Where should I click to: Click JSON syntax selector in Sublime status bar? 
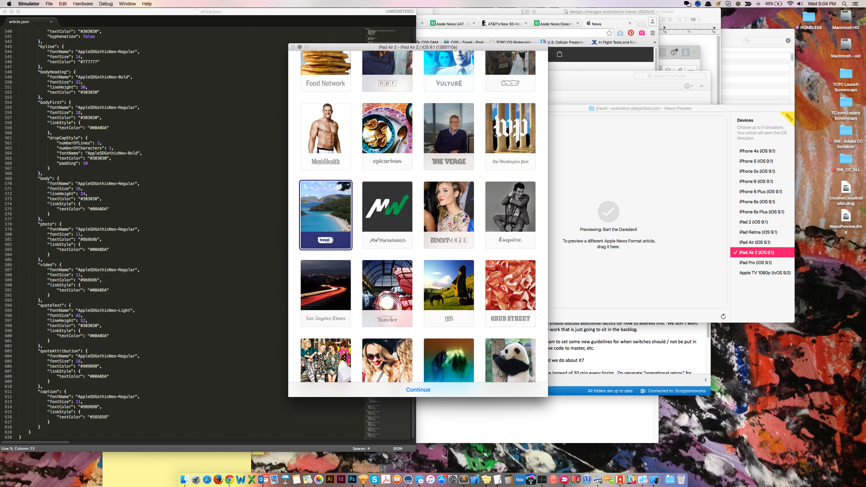pyautogui.click(x=398, y=449)
